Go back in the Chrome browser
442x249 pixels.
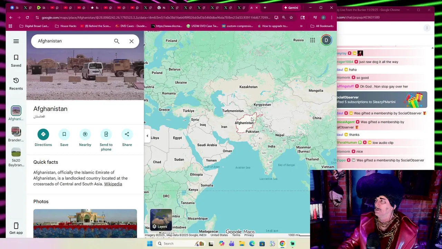tap(11, 17)
